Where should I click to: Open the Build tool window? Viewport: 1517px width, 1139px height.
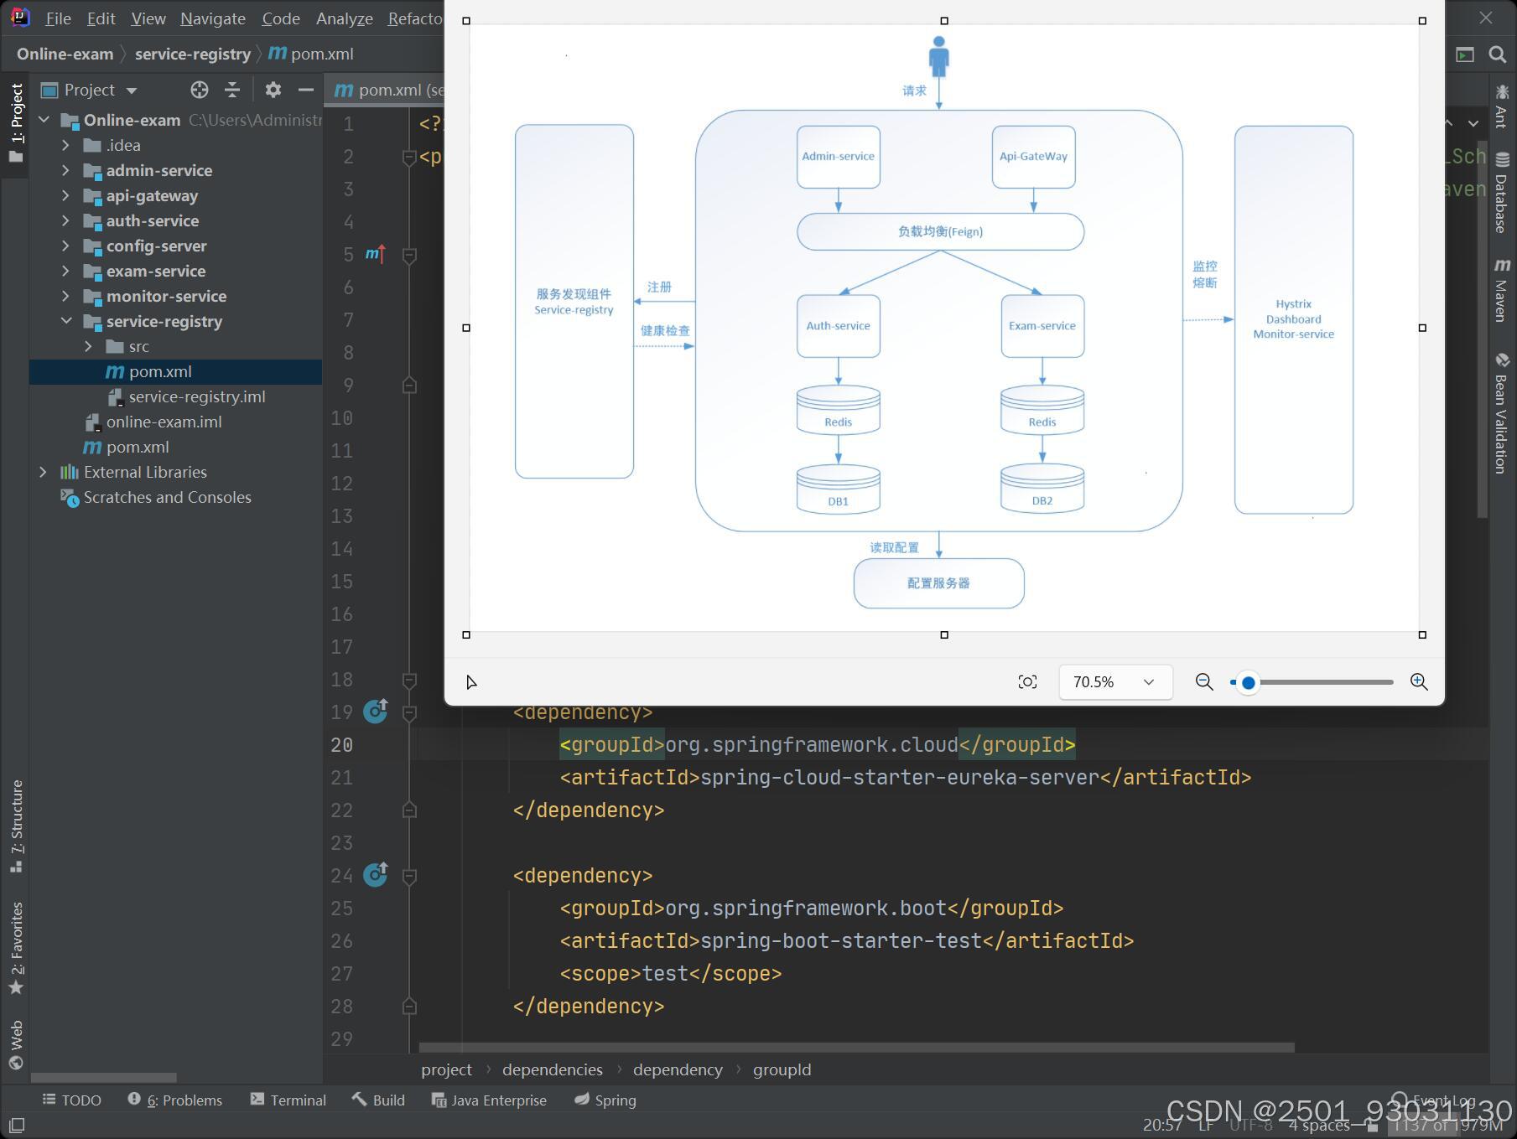[378, 1100]
